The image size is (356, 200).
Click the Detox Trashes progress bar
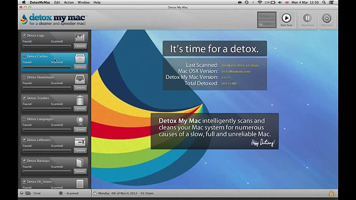[47, 109]
